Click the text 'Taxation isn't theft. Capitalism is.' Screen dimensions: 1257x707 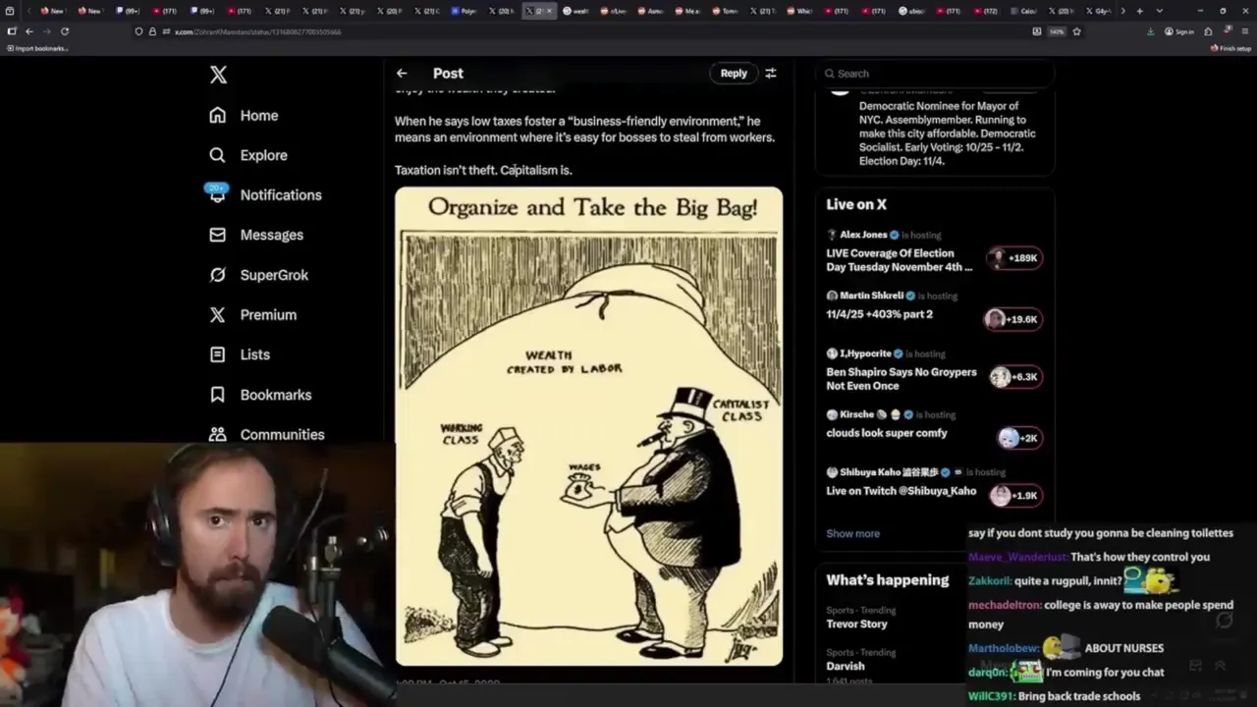pyautogui.click(x=483, y=170)
